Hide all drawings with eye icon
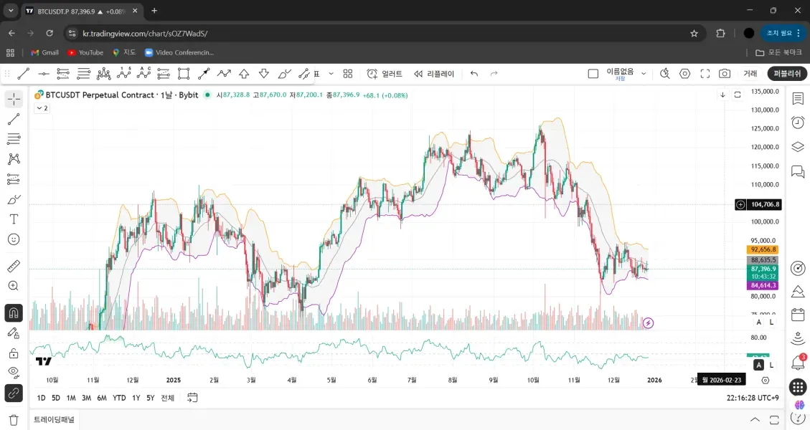 coord(14,372)
